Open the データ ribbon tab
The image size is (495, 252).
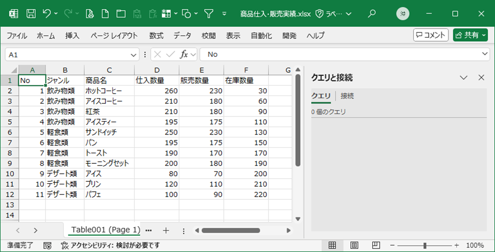coord(182,35)
